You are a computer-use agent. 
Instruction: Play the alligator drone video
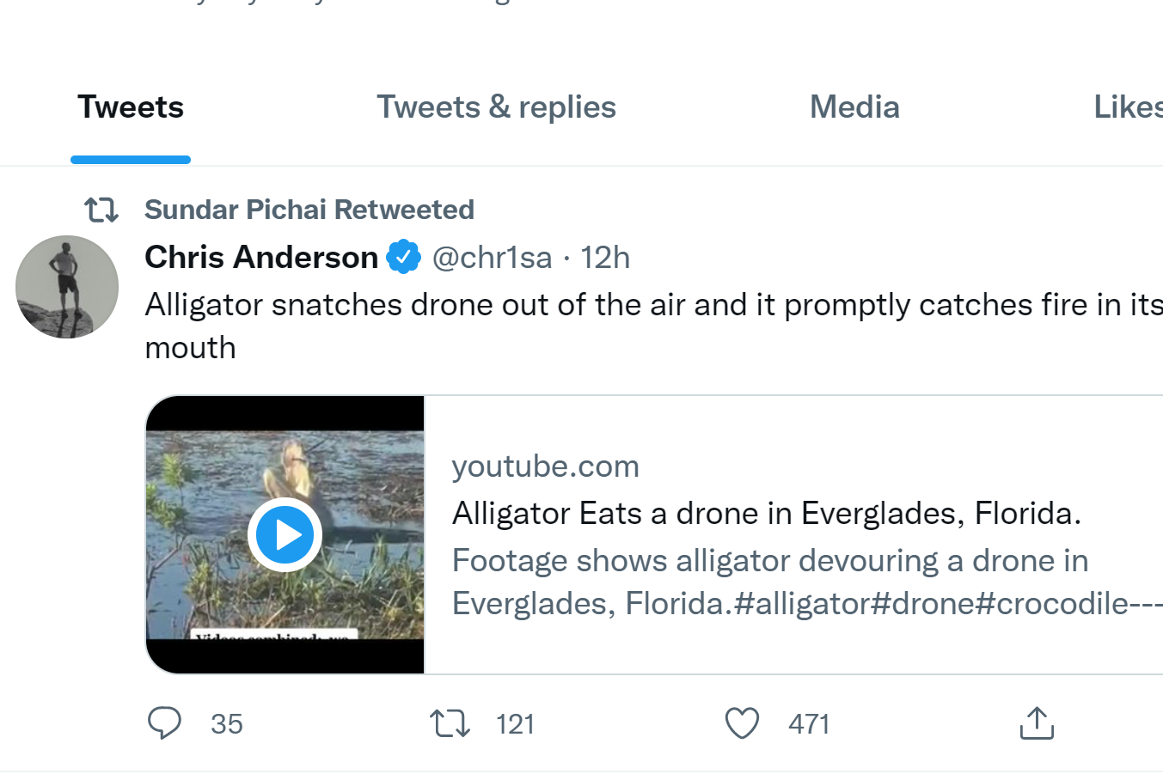[x=285, y=534]
